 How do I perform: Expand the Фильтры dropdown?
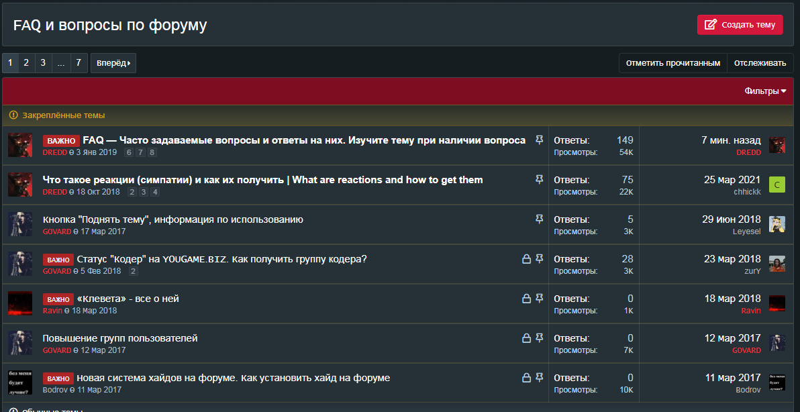[765, 91]
